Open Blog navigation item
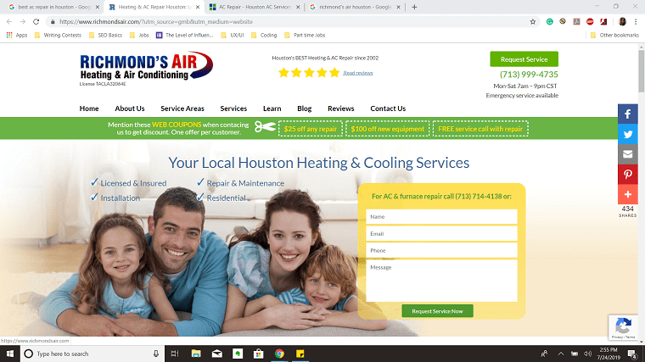 click(304, 109)
